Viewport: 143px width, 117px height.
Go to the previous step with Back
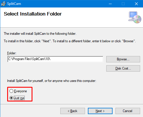(x=73, y=111)
